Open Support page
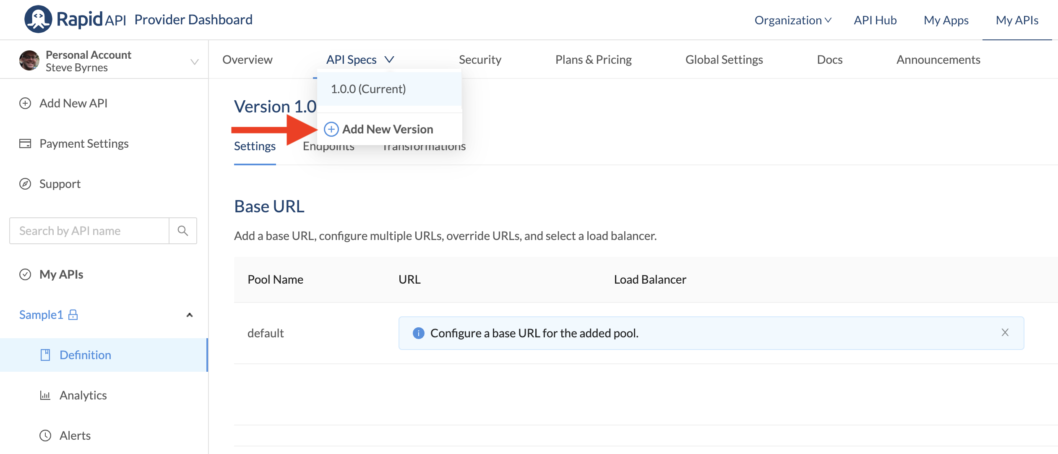Viewport: 1058px width, 454px height. tap(60, 184)
